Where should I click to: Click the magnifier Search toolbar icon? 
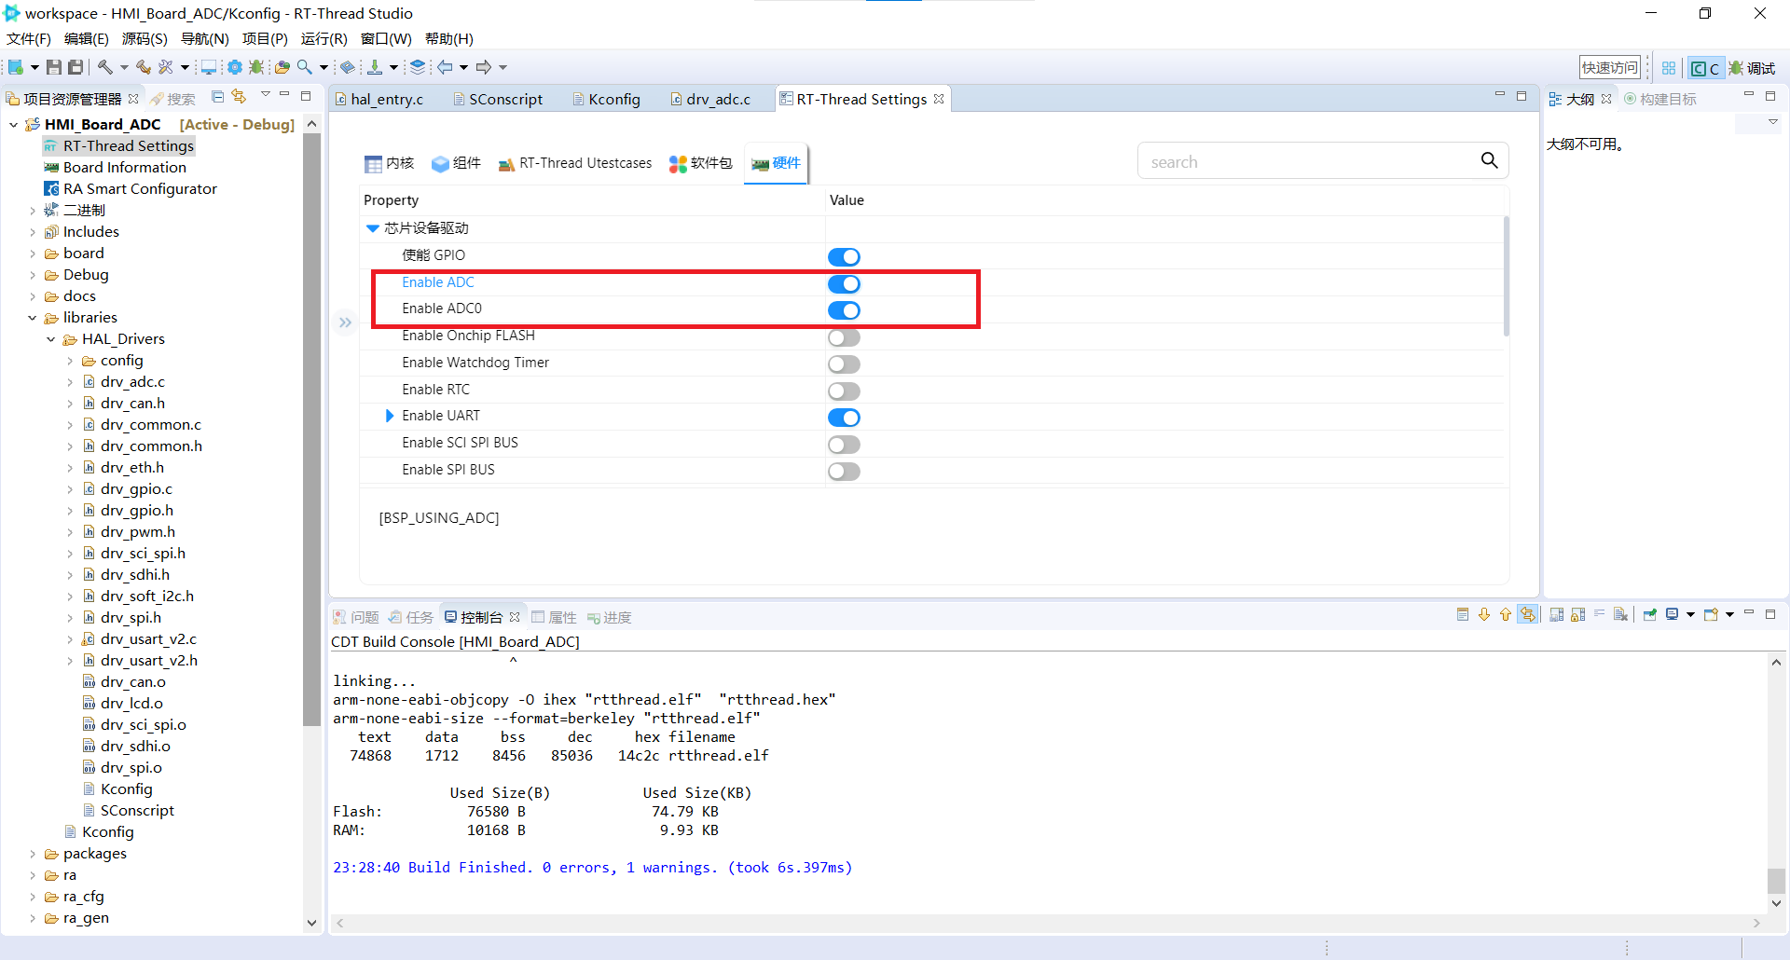pos(305,67)
